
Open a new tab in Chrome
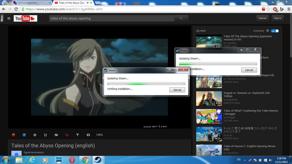[98, 3]
